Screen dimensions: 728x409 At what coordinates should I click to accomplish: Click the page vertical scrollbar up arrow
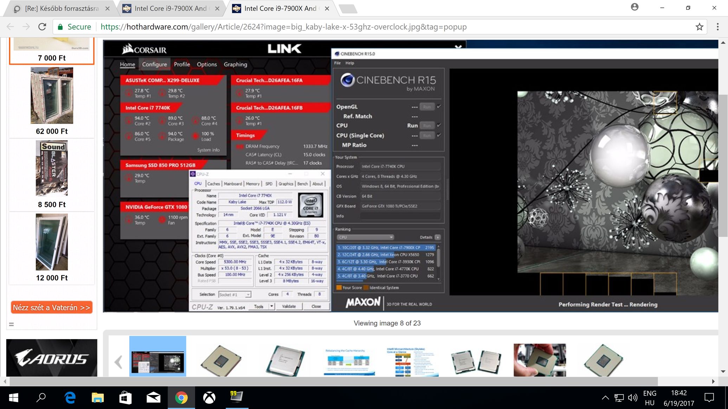pyautogui.click(x=723, y=42)
